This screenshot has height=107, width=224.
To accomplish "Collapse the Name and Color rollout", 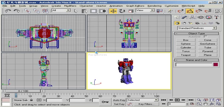I will click(197, 60).
